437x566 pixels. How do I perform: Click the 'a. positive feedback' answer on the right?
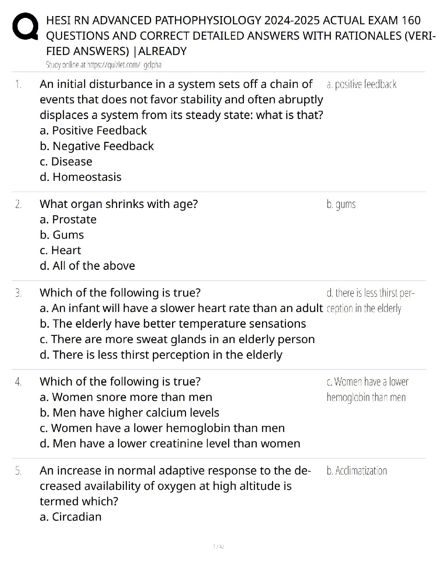coord(361,84)
